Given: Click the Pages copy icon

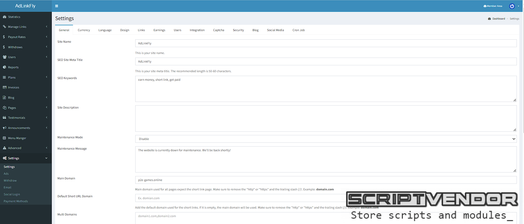Looking at the screenshot, I should coord(4,108).
